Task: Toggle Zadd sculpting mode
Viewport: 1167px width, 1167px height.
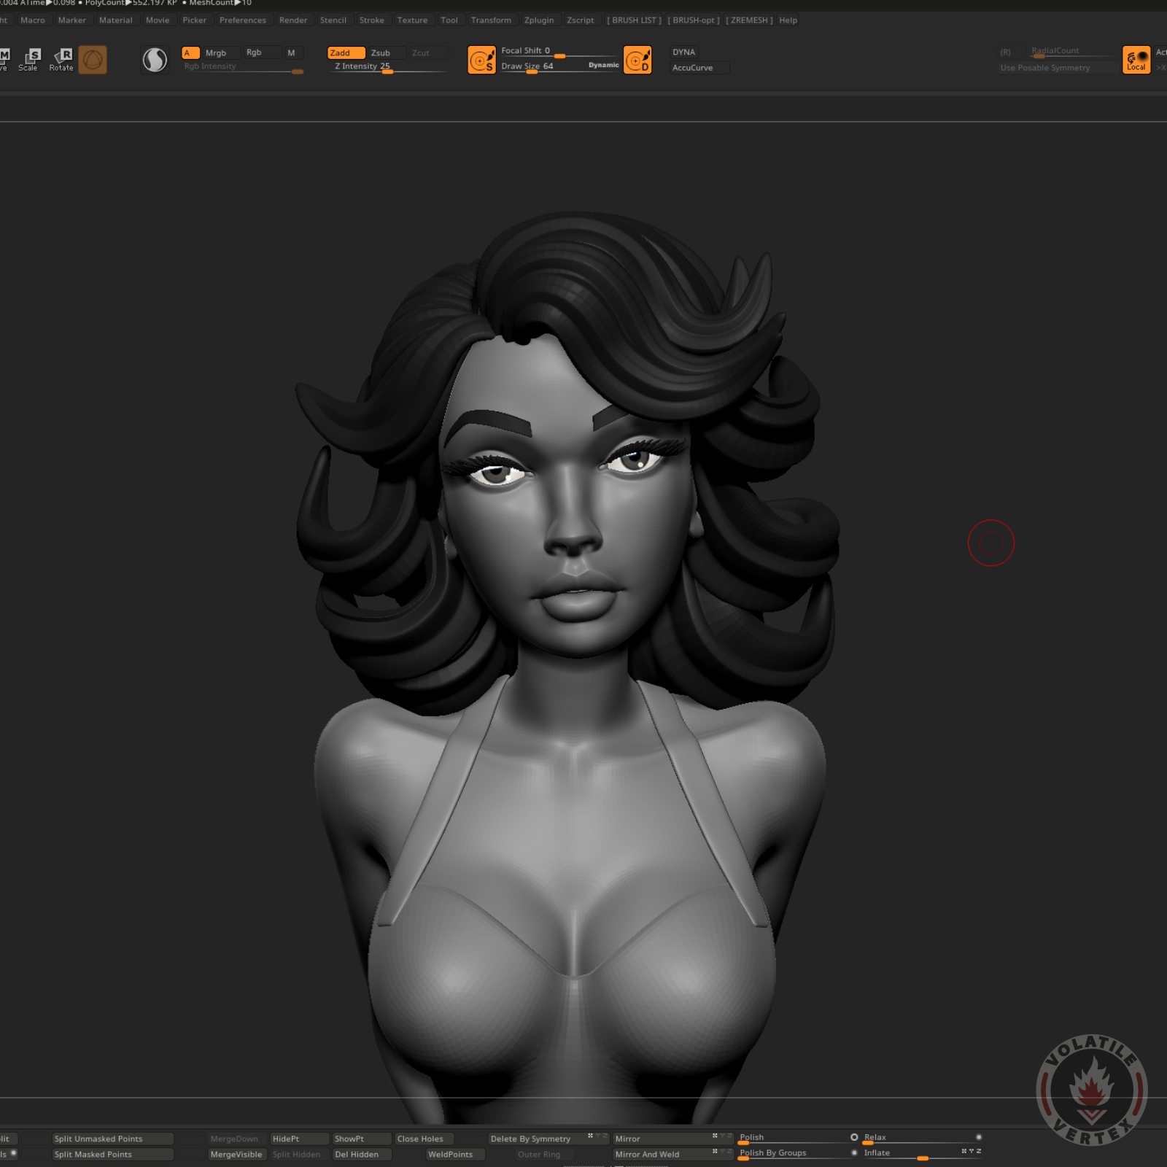Action: tap(346, 53)
